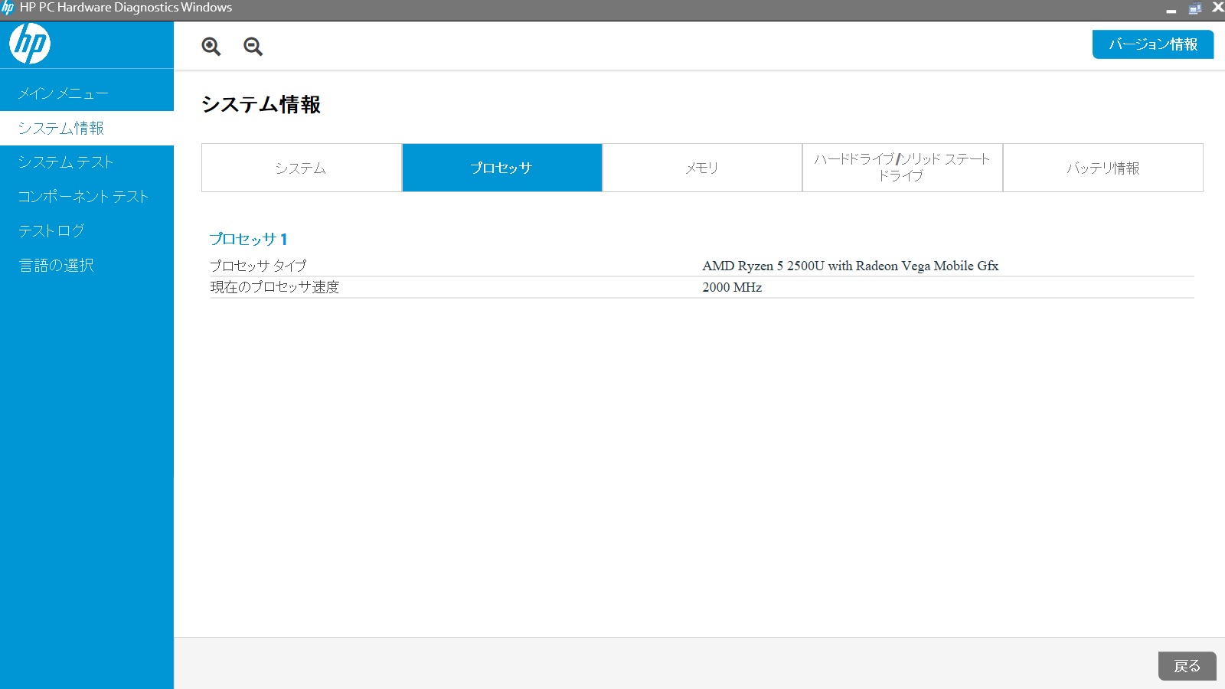This screenshot has width=1225, height=689.
Task: Minimize the HP Diagnostics window
Action: pos(1171,9)
